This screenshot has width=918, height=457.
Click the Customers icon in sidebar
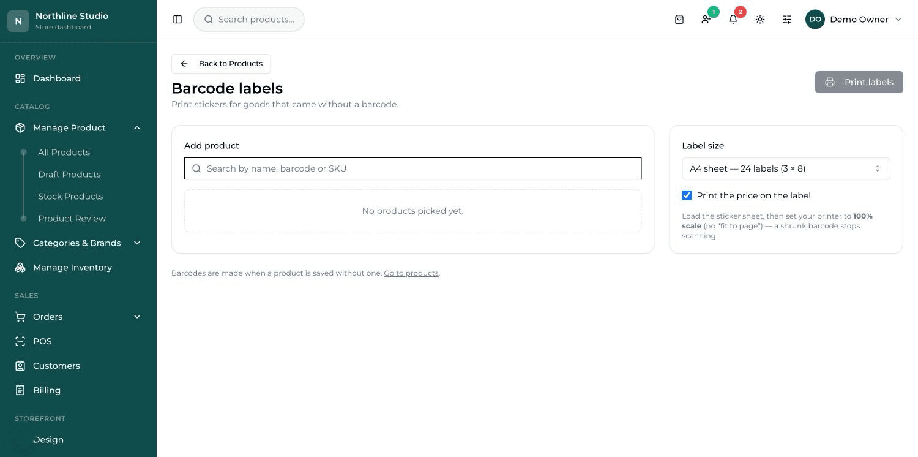(x=20, y=366)
